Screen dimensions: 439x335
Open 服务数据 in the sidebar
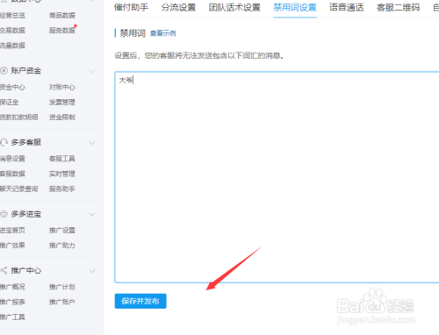point(62,30)
